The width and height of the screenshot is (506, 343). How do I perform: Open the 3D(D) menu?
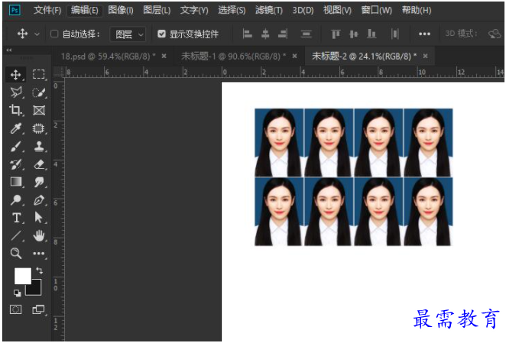(x=303, y=11)
